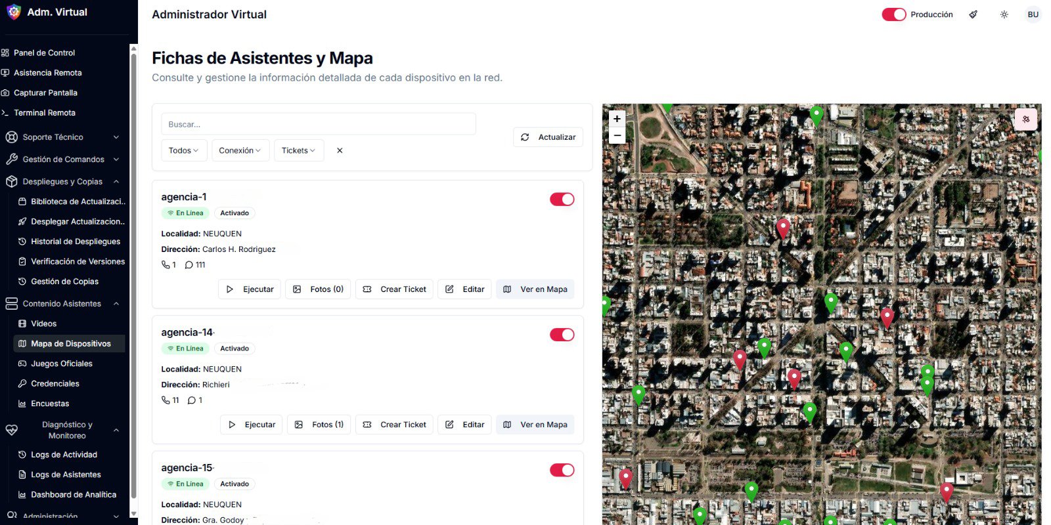Screen dimensions: 1051x525
Task: Disable the agencia-1 toggle switch
Action: [562, 199]
